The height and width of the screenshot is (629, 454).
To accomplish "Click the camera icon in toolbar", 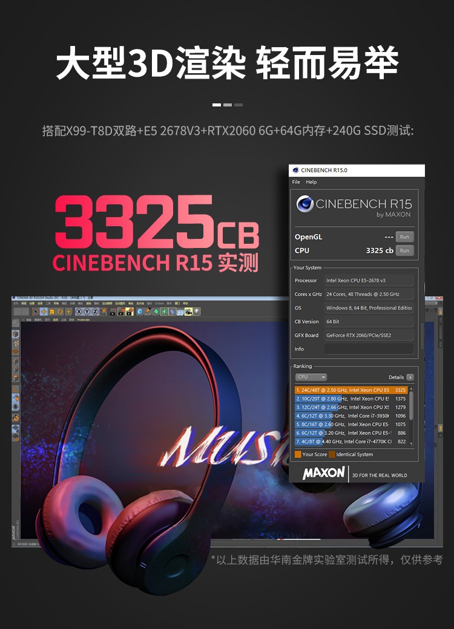I will (188, 311).
